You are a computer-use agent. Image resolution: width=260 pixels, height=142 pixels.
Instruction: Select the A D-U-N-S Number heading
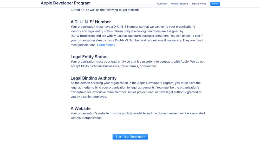(90, 22)
